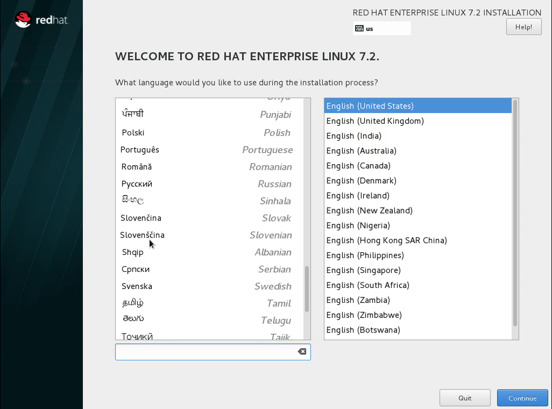The width and height of the screenshot is (552, 409).
Task: Choose English (Denmark) locale
Action: point(418,181)
